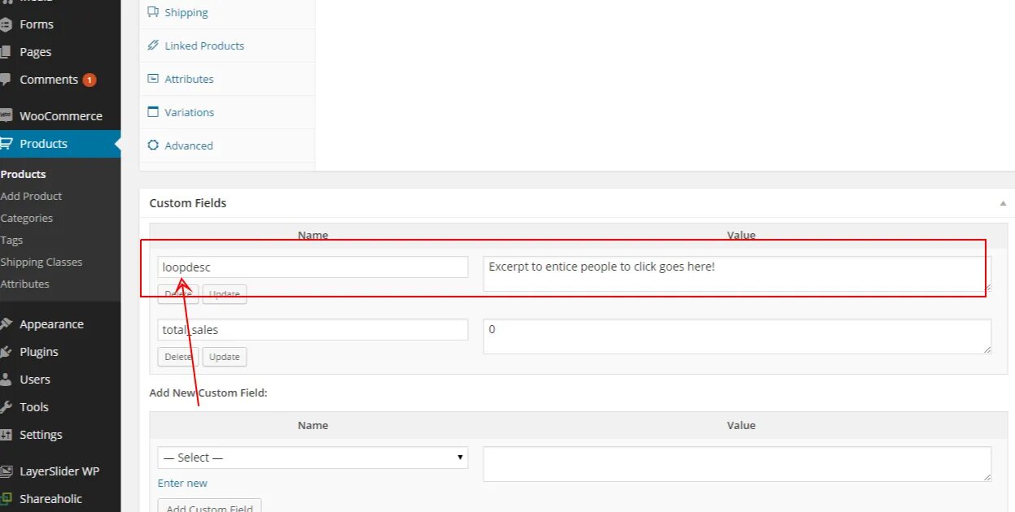Image resolution: width=1015 pixels, height=512 pixels.
Task: Click the Add New Custom Field heading
Action: (208, 393)
